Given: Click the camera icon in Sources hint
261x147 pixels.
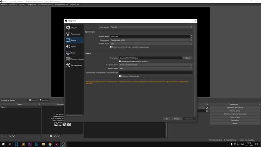Looking at the screenshot, I should point(69,124).
